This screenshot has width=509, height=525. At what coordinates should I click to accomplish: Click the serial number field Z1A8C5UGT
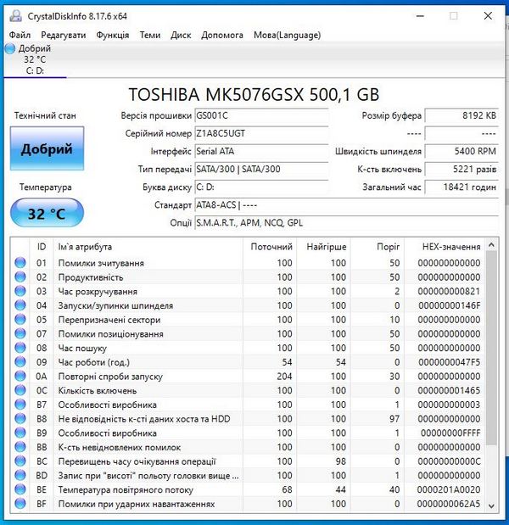pyautogui.click(x=260, y=133)
